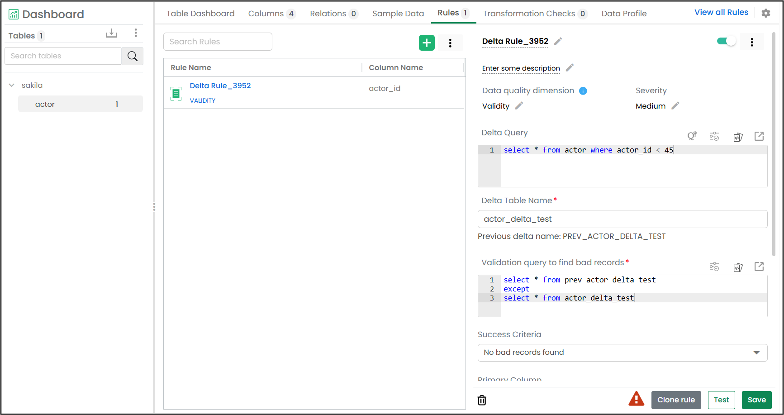Click the right panel vertical scrollbar
Screen dimensions: 784x415
tap(774, 144)
